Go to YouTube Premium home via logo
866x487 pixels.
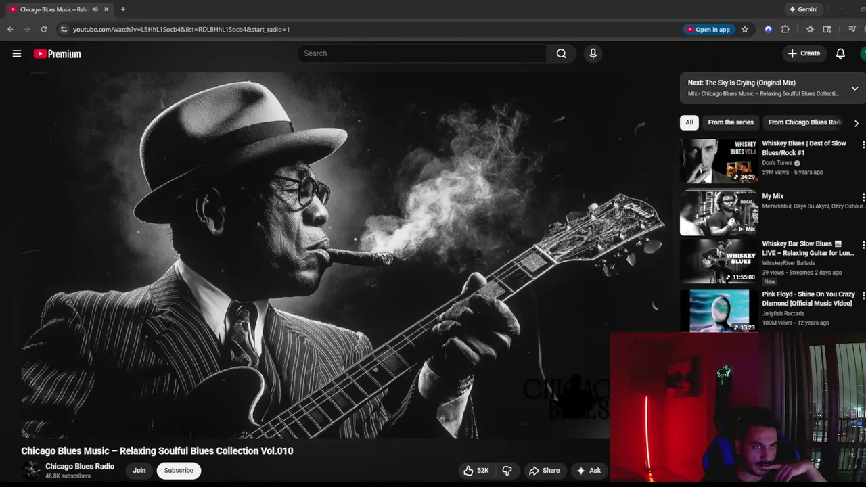point(58,54)
